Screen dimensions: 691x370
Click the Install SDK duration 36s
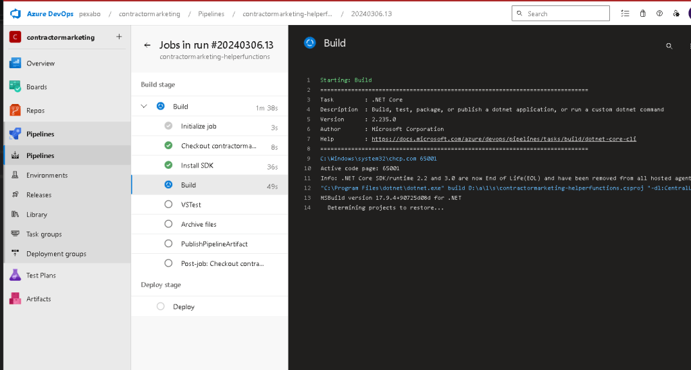[272, 167]
